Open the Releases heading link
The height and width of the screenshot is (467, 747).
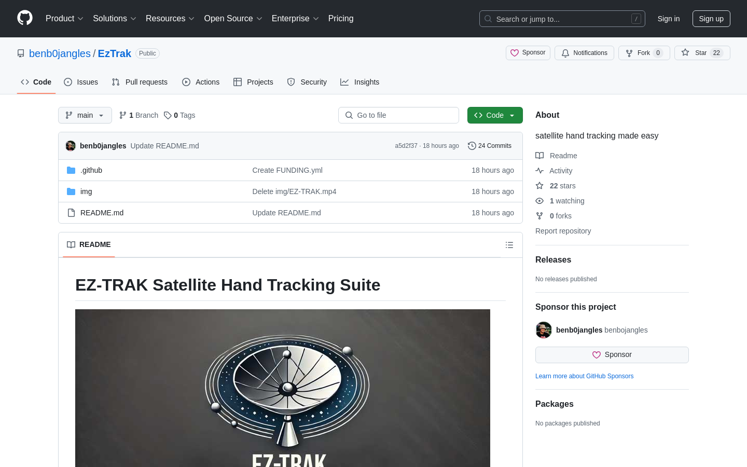coord(553,259)
